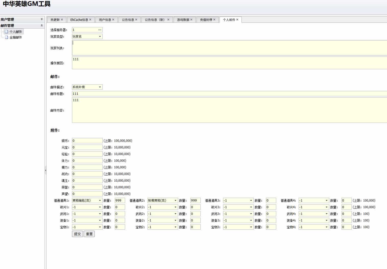The image size is (387, 269).
Task: Open the 宝物2 dropdown
Action: point(175,227)
